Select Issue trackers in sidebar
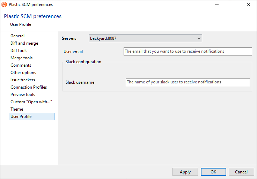The width and height of the screenshot is (257, 179). (23, 80)
